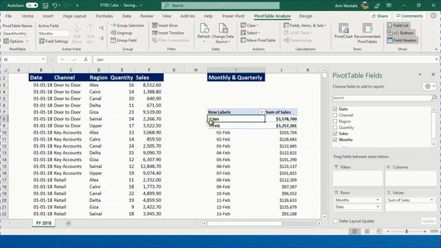Open the Ribbon Display Options icon

click(389, 6)
